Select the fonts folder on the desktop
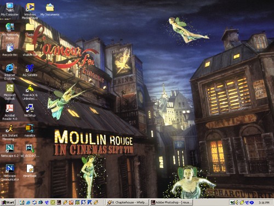Viewport: 274px width, 206px height. (x=30, y=30)
